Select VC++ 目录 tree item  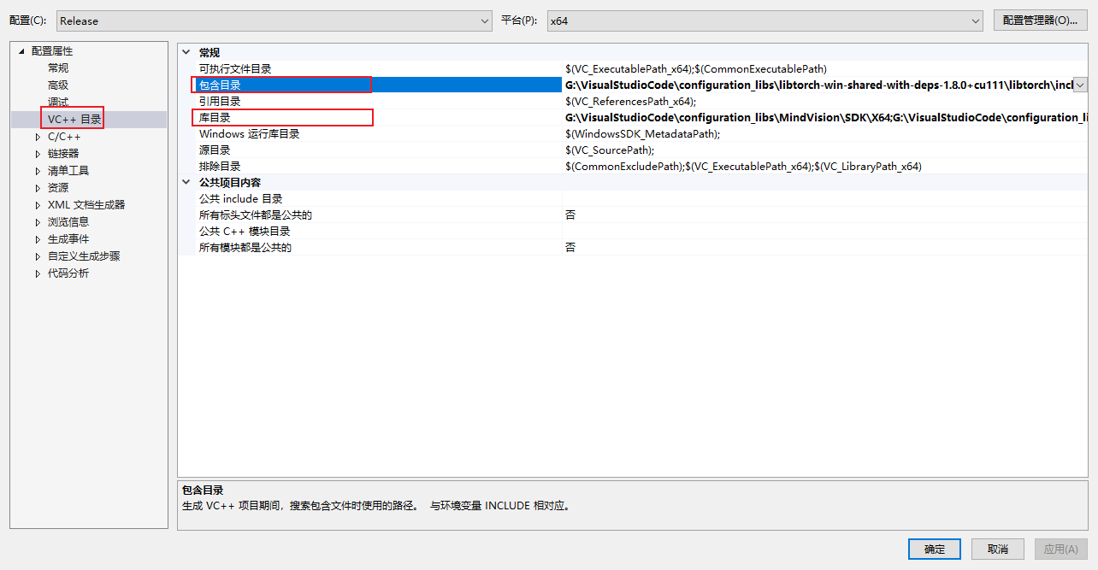click(x=74, y=120)
